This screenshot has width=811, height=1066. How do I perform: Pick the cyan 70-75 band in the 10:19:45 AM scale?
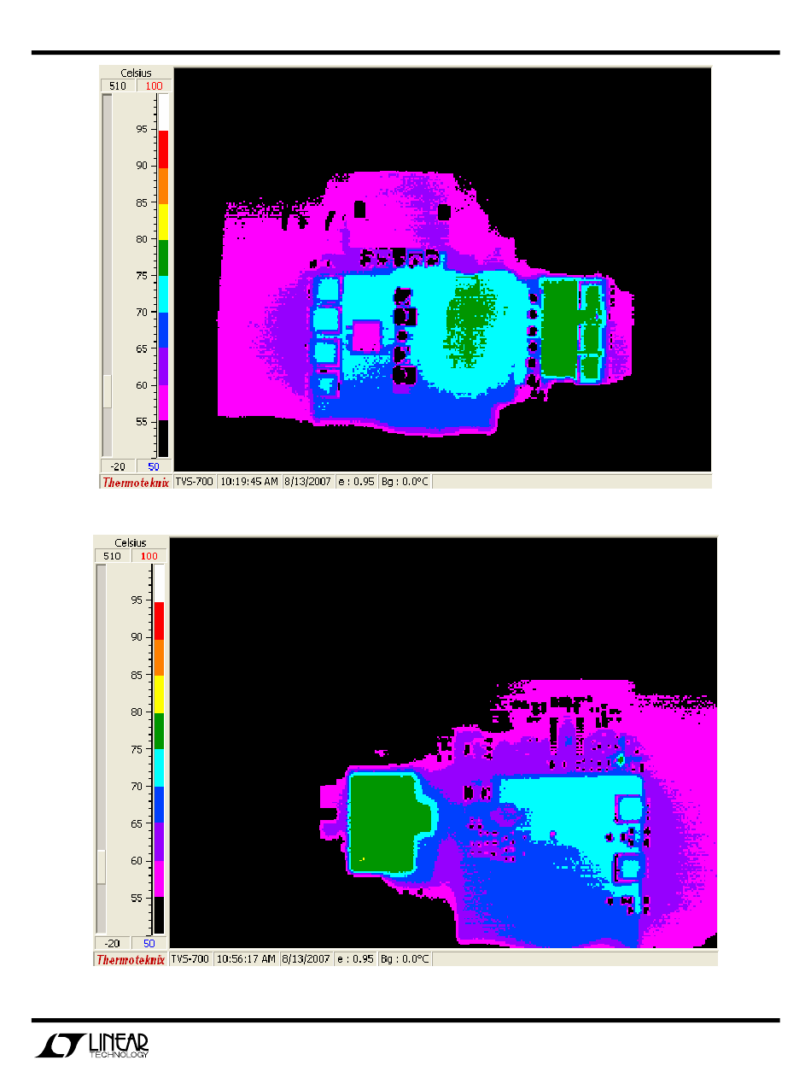(x=163, y=295)
